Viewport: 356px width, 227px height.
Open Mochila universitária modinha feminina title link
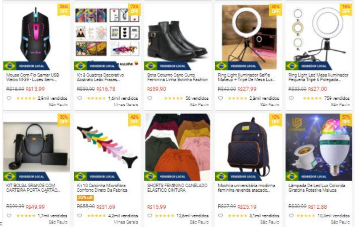[x=246, y=188]
